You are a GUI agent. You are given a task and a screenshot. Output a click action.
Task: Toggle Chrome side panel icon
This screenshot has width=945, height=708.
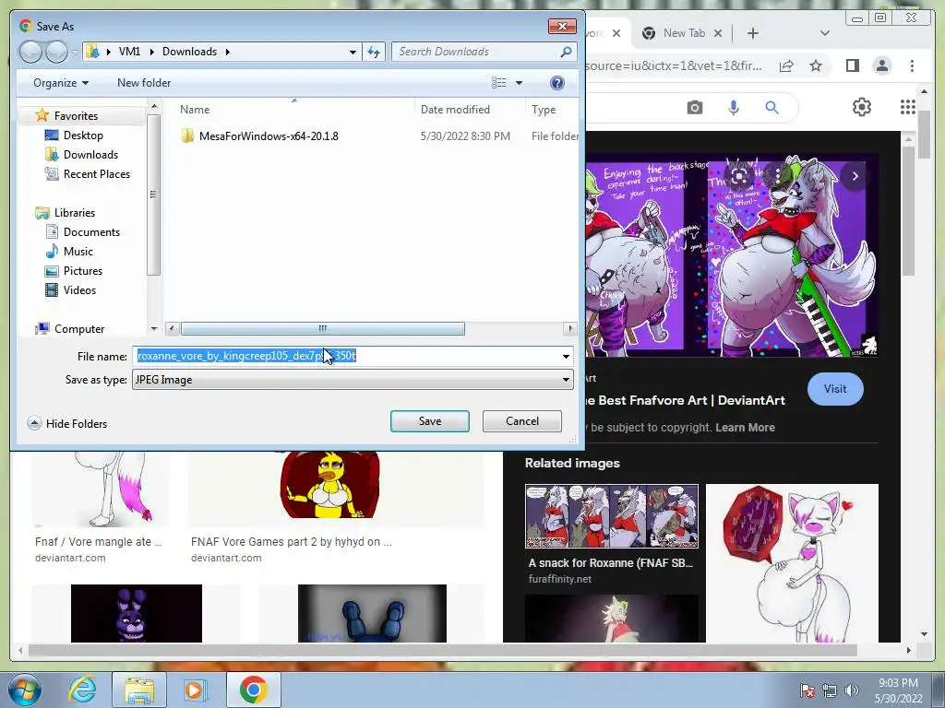tap(852, 65)
